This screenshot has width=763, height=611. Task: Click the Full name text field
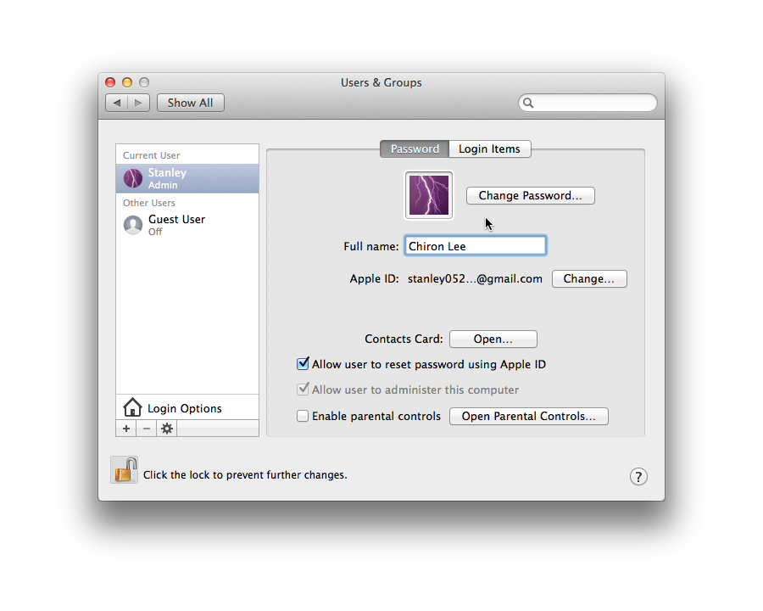(475, 246)
